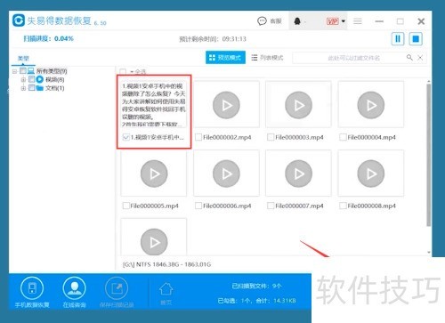Click the scrollbar down arrow
Viewport: 445px width, 323px height.
coord(429,253)
